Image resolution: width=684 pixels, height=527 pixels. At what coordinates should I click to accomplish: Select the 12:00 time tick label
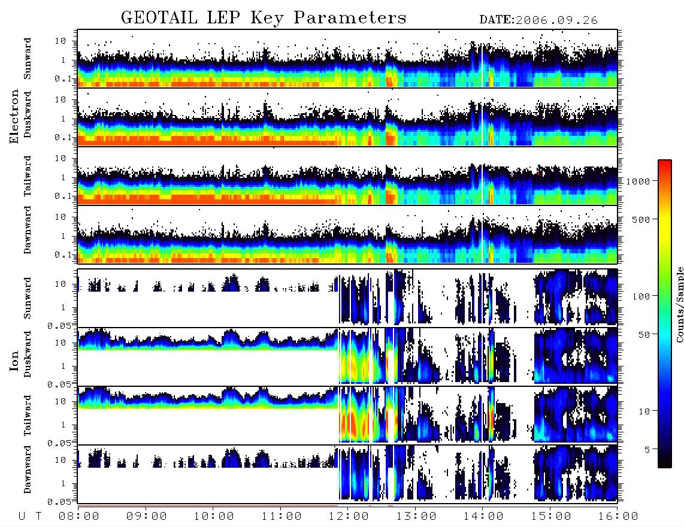coord(349,517)
